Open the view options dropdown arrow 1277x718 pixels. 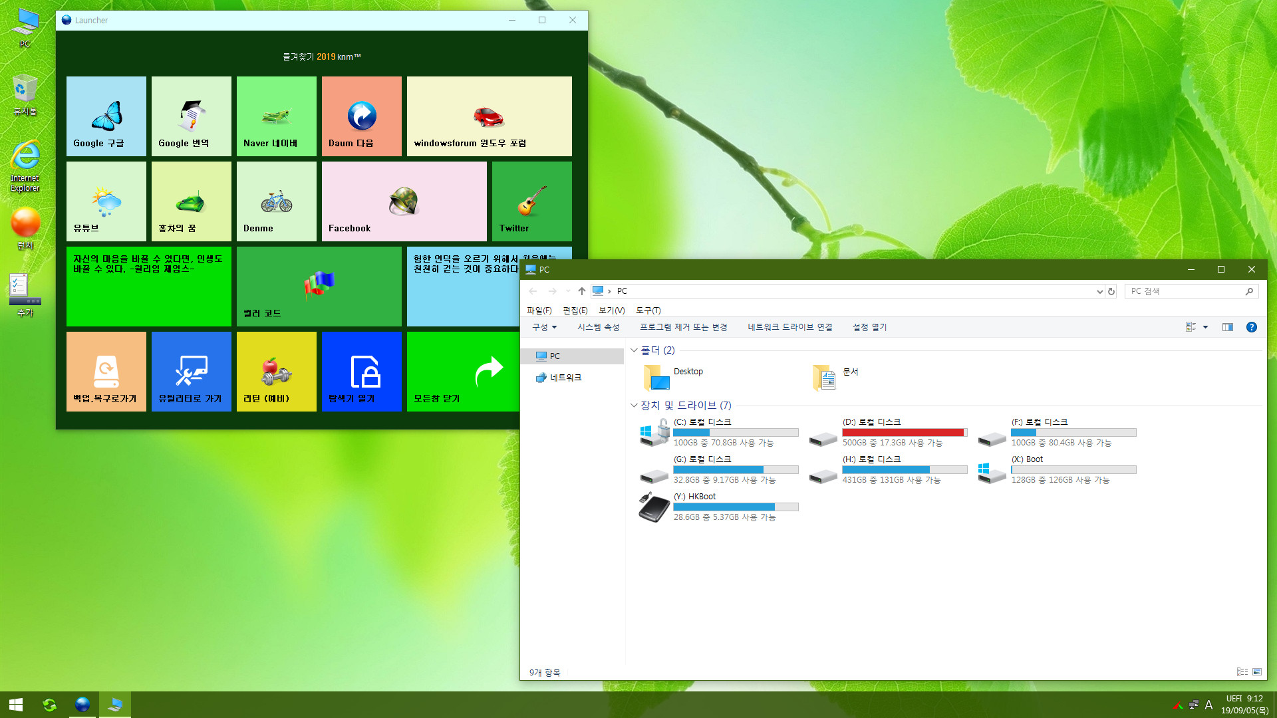pos(1205,327)
